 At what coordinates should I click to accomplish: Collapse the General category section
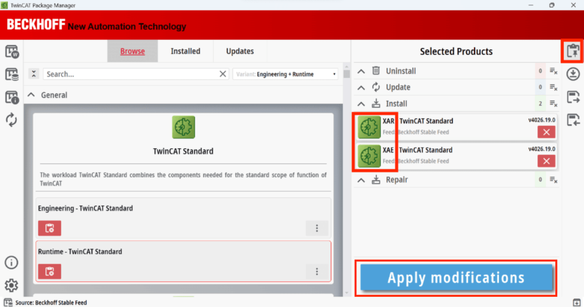click(31, 95)
